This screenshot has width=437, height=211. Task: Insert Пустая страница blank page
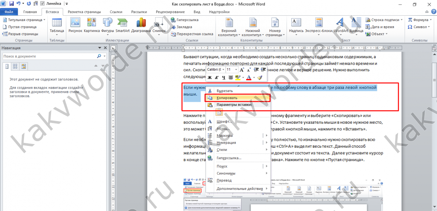click(x=20, y=27)
